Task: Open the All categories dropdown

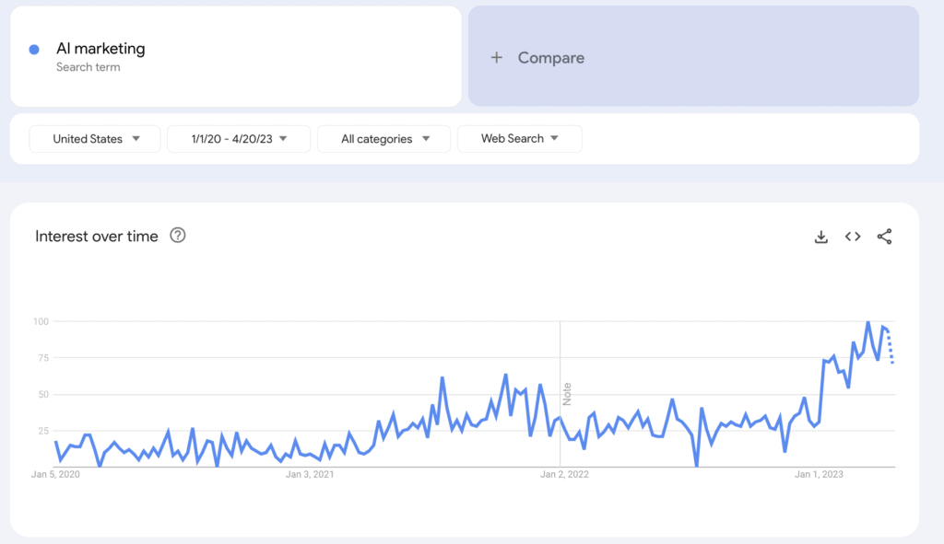Action: coord(383,139)
